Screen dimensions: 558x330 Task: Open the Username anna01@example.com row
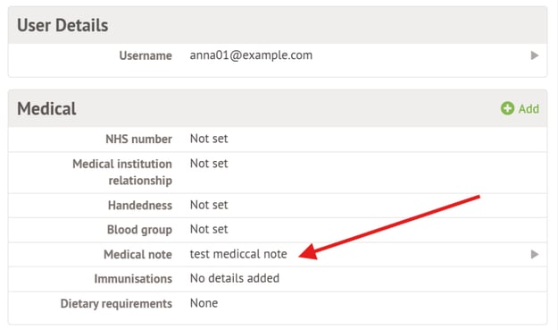pos(278,55)
